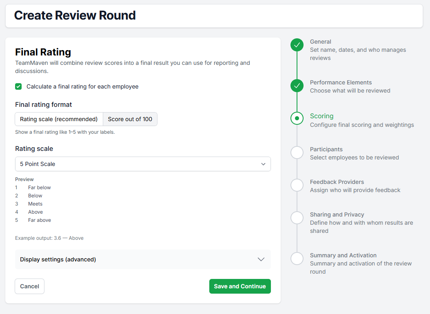The width and height of the screenshot is (430, 314).
Task: Click the Sharing and Privacy step label
Action: 337,214
